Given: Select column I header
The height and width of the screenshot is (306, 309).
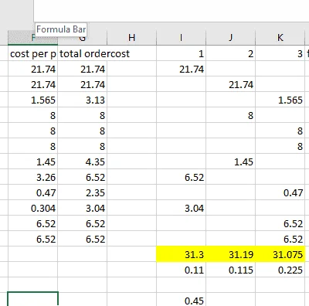Looking at the screenshot, I should (x=181, y=38).
